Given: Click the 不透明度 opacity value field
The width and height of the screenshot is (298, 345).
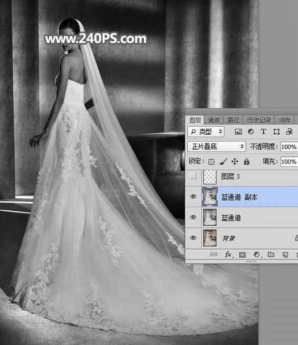Looking at the screenshot, I should [289, 147].
